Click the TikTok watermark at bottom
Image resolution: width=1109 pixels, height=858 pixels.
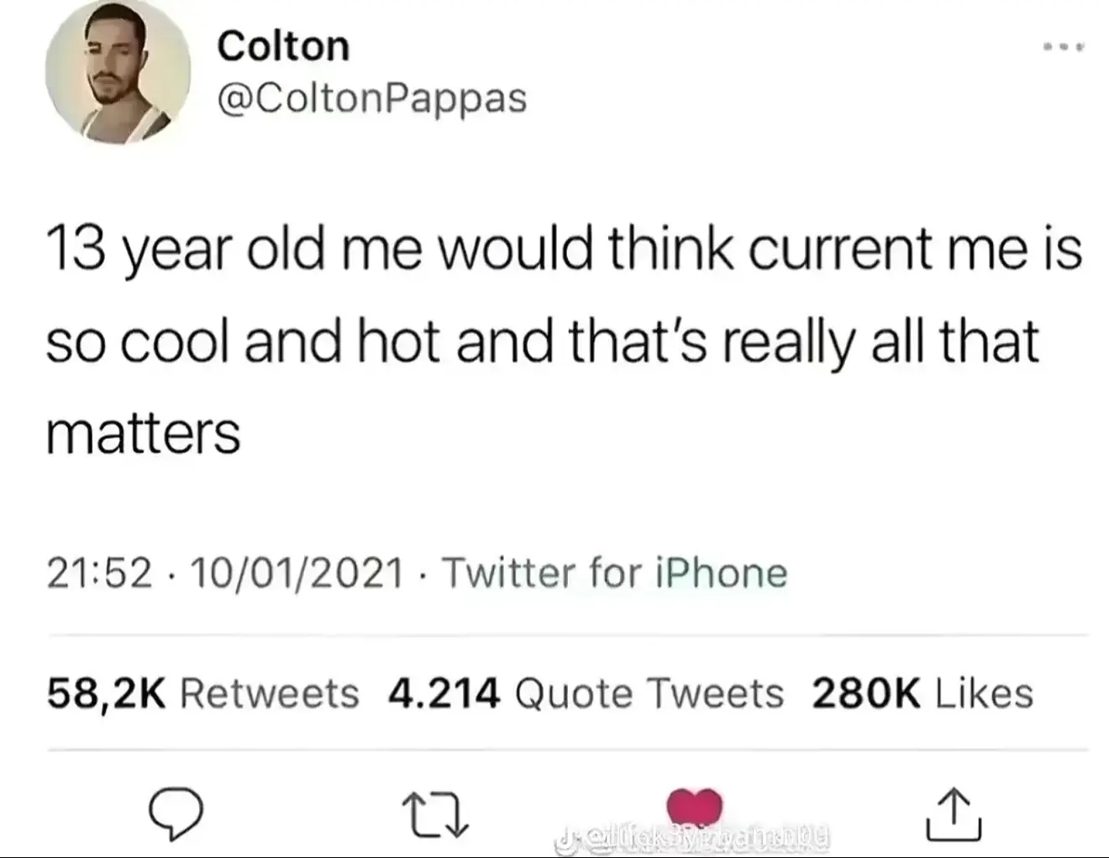tap(693, 837)
